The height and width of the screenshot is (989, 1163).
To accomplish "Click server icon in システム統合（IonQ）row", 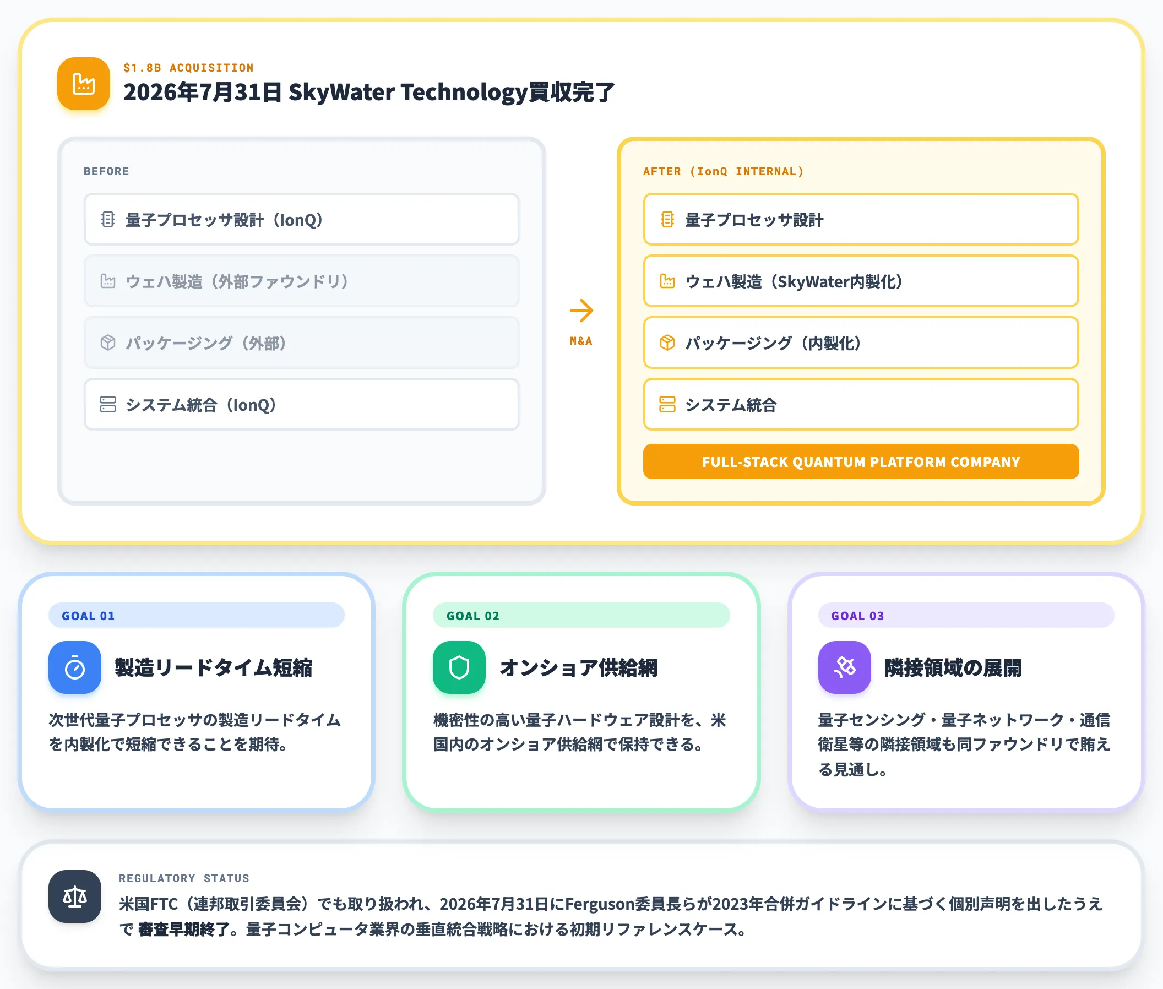I will (x=108, y=405).
